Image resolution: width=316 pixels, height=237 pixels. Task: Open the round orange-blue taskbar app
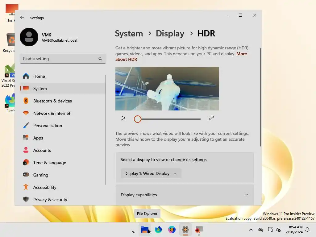(172, 230)
